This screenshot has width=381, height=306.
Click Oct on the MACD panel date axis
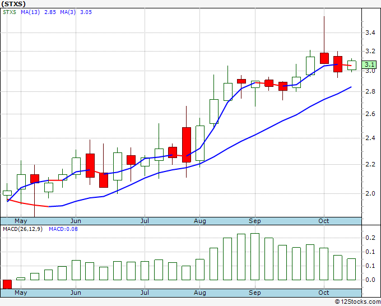point(324,293)
